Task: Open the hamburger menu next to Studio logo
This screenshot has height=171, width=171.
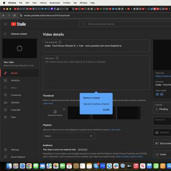Action: click(x=5, y=24)
